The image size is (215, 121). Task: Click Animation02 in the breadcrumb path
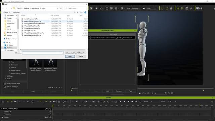(x=35, y=8)
